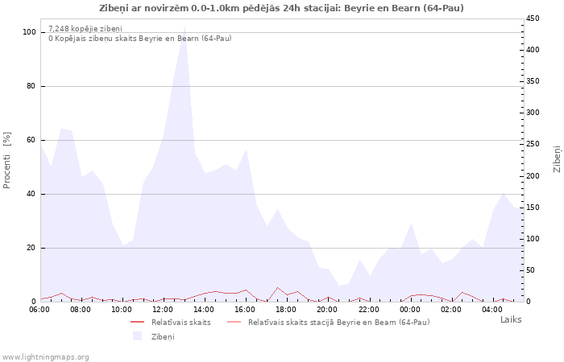This screenshot has width=564, height=362.
Task: Click the 100 percent tick on the left axis
Action: click(30, 32)
